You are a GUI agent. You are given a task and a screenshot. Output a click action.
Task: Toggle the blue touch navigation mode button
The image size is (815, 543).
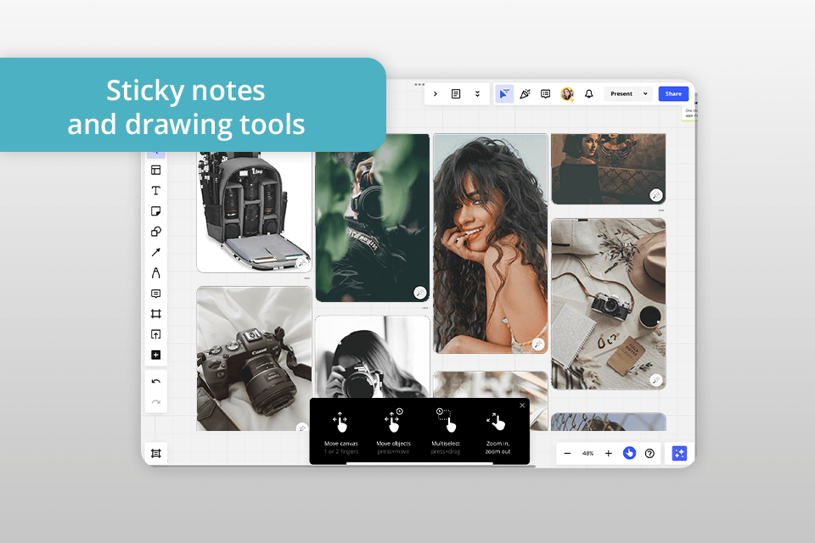click(x=629, y=453)
